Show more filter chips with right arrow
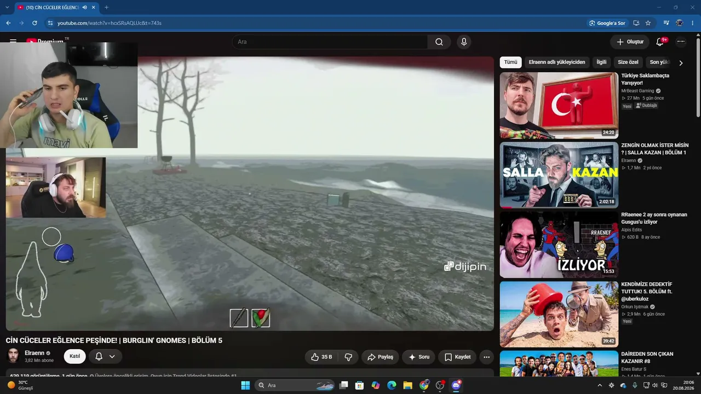This screenshot has width=701, height=394. (x=681, y=63)
